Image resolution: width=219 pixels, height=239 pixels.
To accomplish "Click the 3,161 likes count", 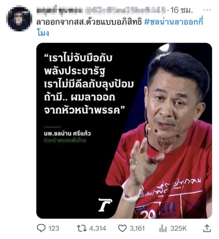I will click(137, 228).
